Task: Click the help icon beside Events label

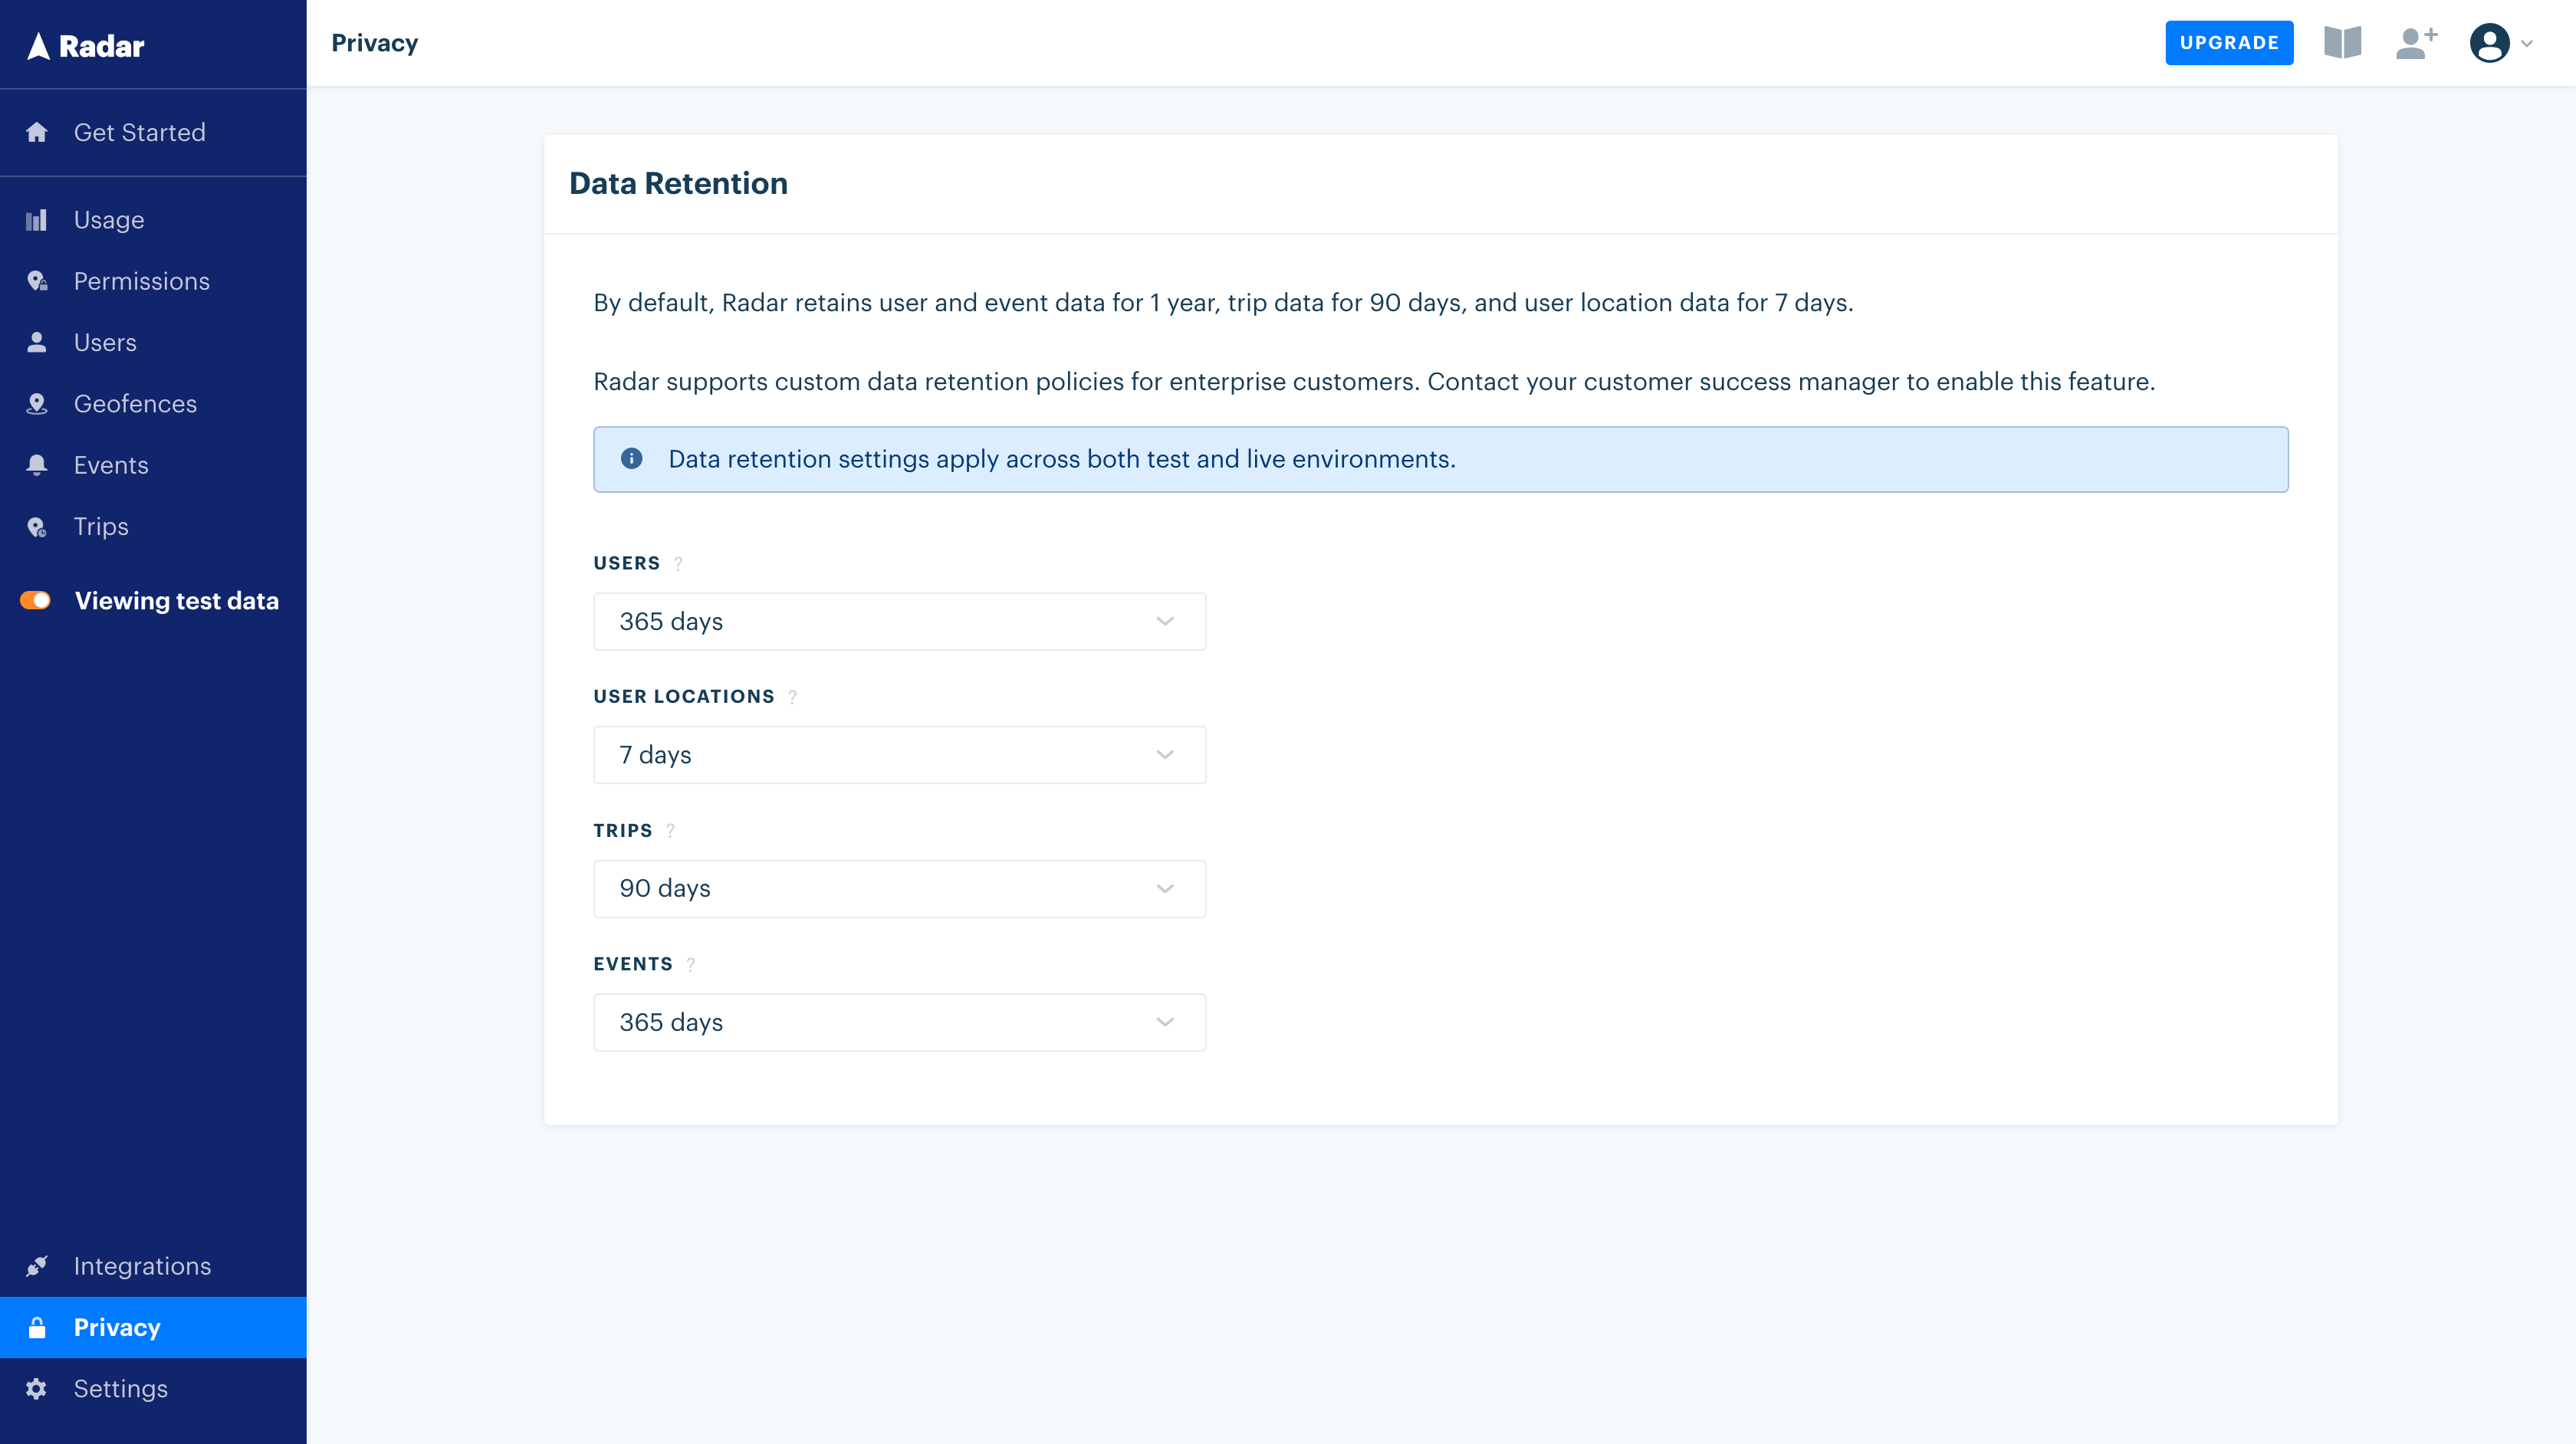Action: (690, 965)
